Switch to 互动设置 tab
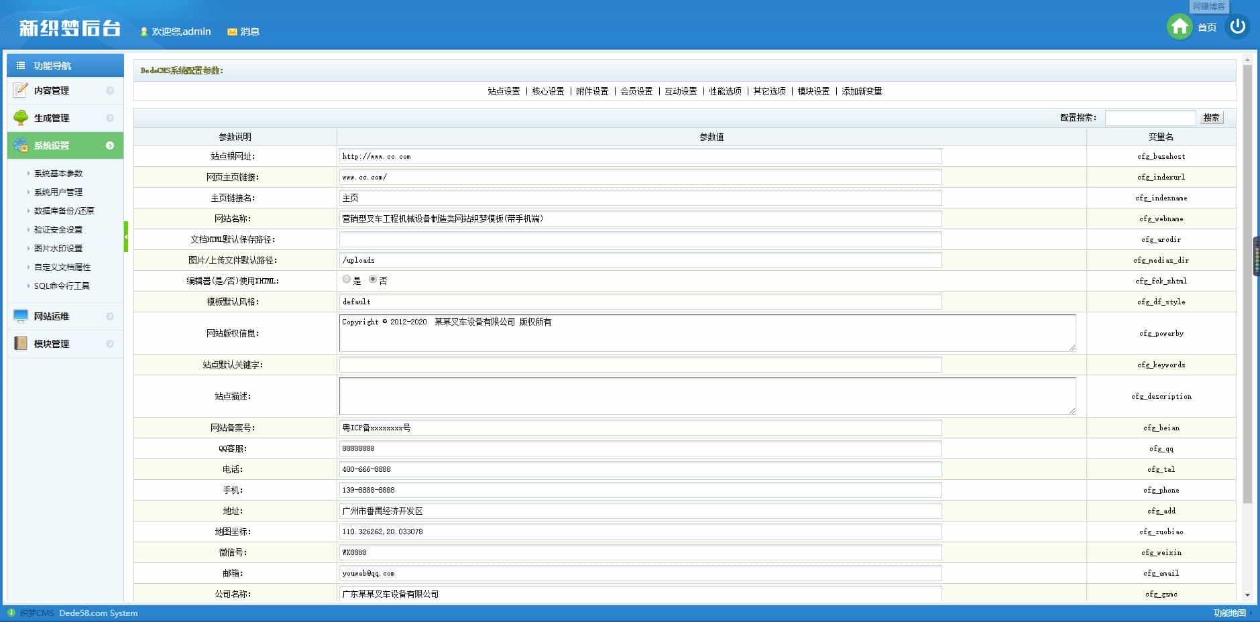The height and width of the screenshot is (622, 1260). click(681, 91)
